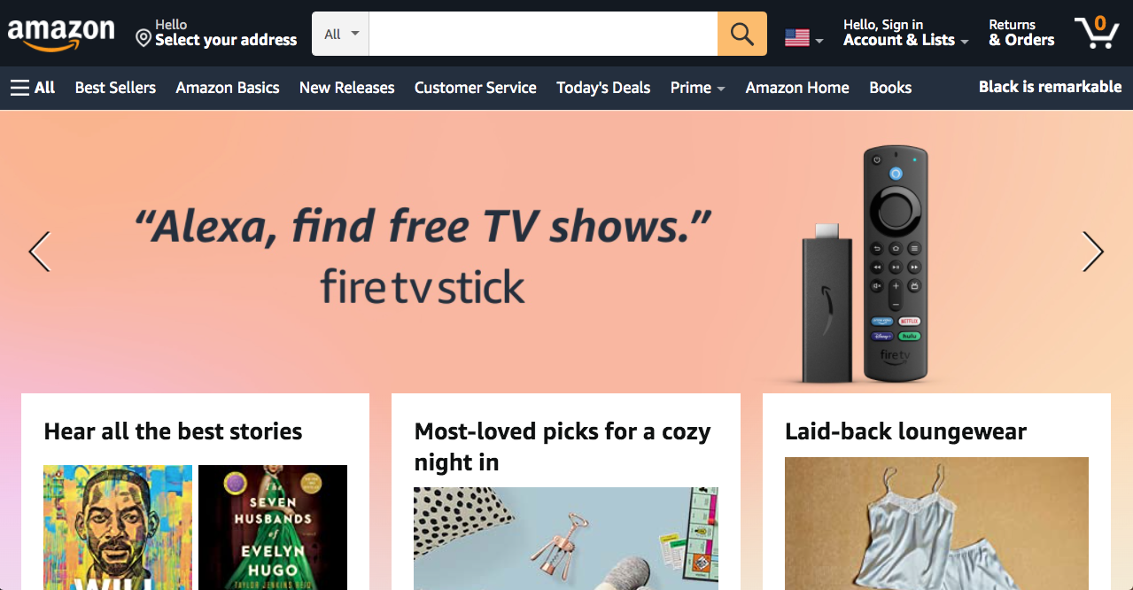
Task: Go to Customer Service page
Action: pos(476,88)
